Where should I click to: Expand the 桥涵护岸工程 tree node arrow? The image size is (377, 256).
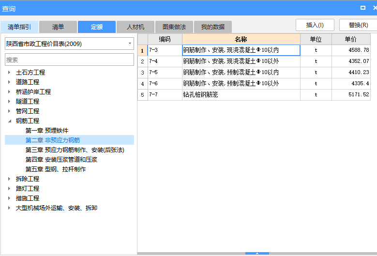tap(9, 91)
